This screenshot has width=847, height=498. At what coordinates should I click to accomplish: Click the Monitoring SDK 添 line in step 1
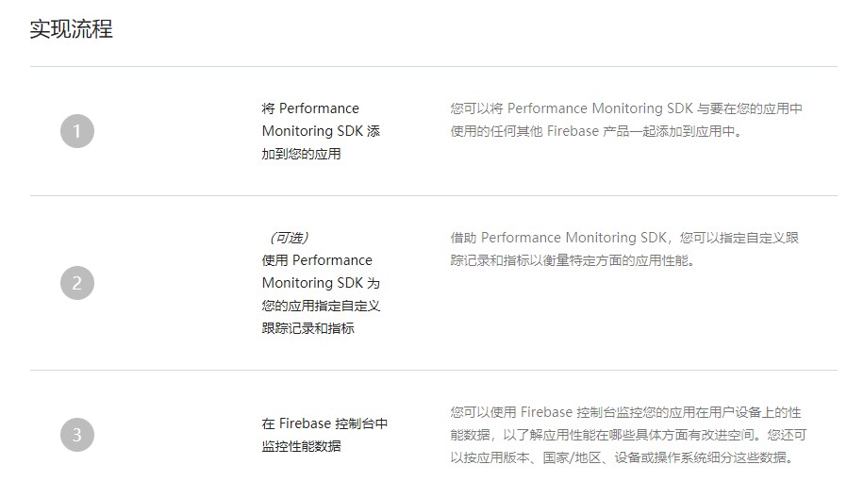[321, 131]
